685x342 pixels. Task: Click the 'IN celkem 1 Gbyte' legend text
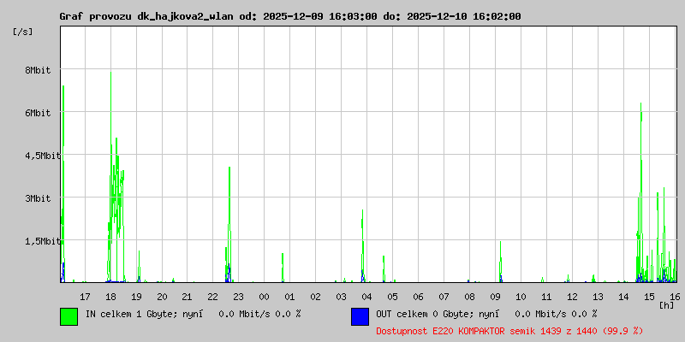[130, 314]
